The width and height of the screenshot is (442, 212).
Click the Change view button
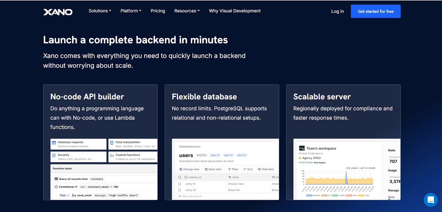(189, 169)
